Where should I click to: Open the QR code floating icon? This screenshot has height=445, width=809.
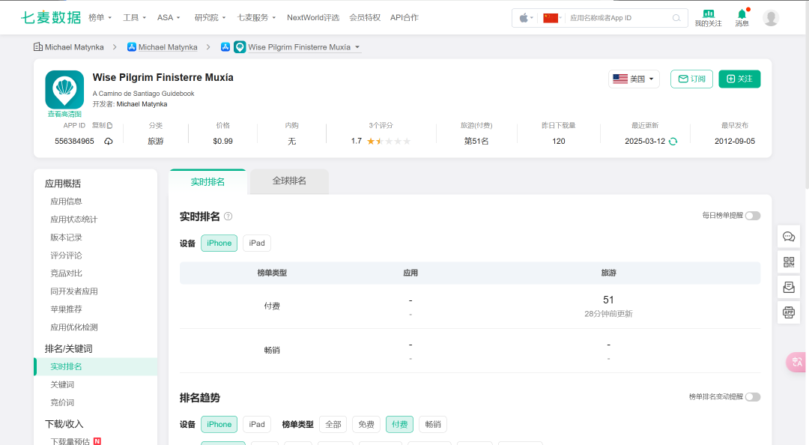[789, 262]
